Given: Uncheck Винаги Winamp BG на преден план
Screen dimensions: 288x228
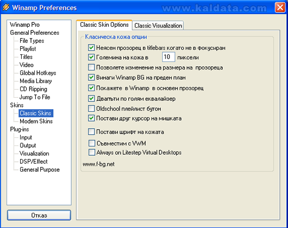Looking at the screenshot, I should point(91,78).
